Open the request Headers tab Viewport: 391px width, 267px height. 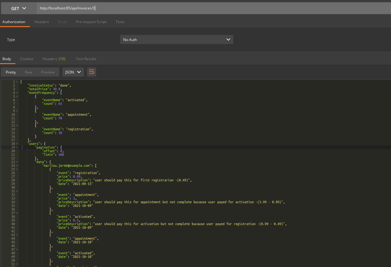(42, 22)
